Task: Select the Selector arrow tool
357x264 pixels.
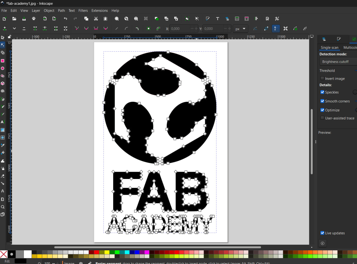Action: (x=3, y=37)
